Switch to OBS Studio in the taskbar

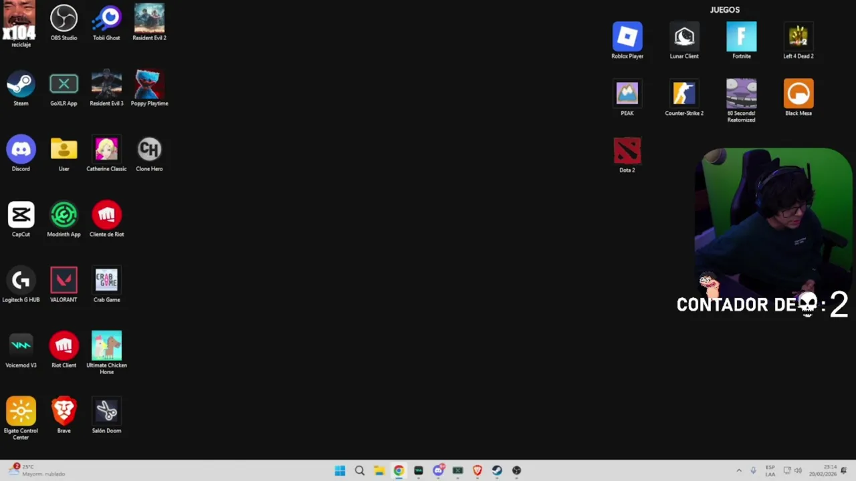[x=516, y=470]
